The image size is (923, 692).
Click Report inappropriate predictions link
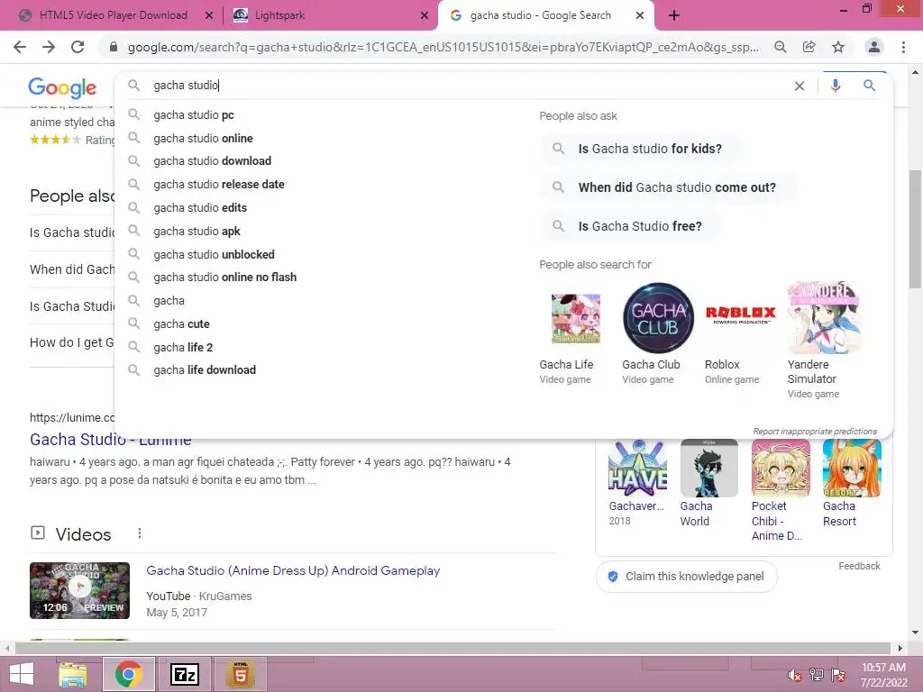(814, 432)
